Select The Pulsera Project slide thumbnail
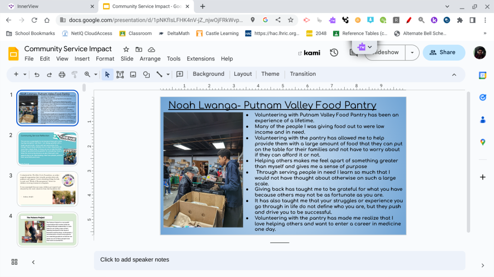 click(x=47, y=229)
